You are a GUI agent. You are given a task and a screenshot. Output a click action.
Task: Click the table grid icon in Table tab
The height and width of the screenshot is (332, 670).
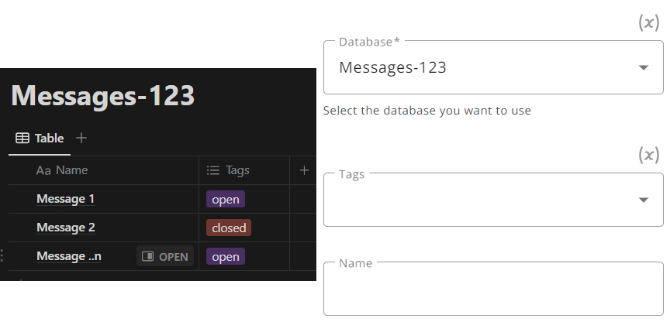point(22,138)
